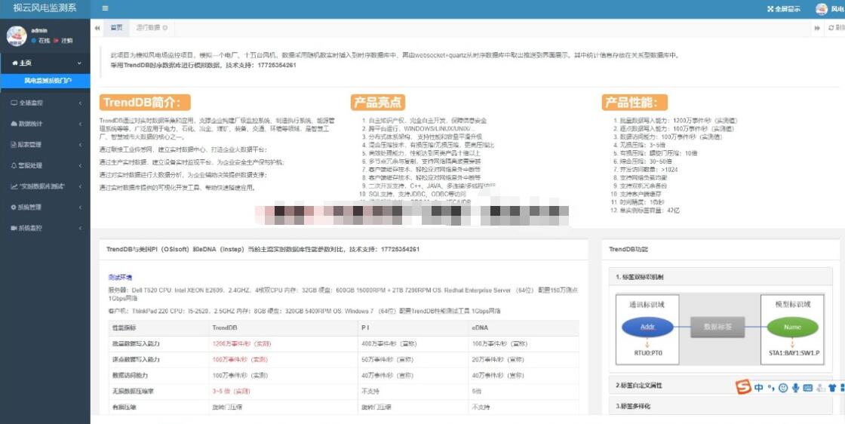
Task: Click the admin username text
Action: 39,31
